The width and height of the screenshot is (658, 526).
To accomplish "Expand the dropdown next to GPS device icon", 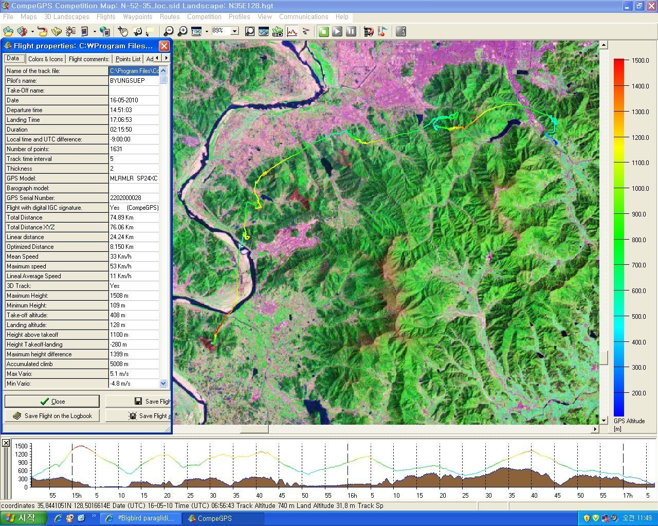I will (94, 31).
